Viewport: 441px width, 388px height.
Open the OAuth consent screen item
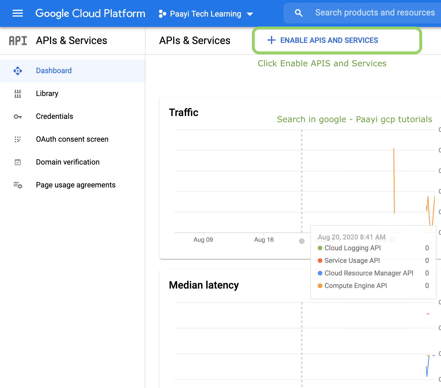click(72, 139)
